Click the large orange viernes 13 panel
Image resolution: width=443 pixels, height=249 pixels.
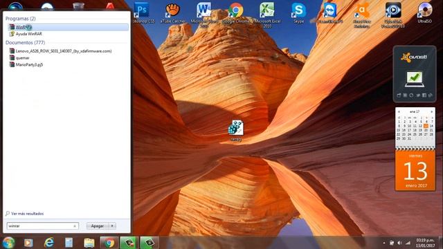[415, 171]
